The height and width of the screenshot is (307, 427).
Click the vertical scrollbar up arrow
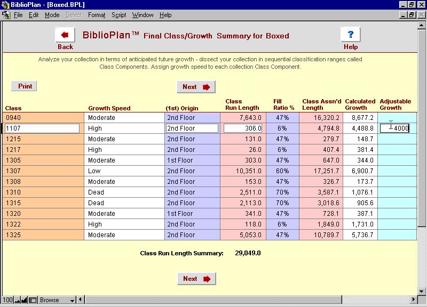tap(422, 25)
